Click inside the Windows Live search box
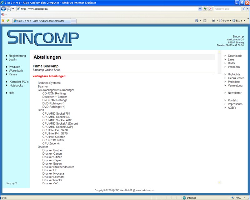Image resolution: width=250 pixels, height=200 pixels. tap(227, 9)
